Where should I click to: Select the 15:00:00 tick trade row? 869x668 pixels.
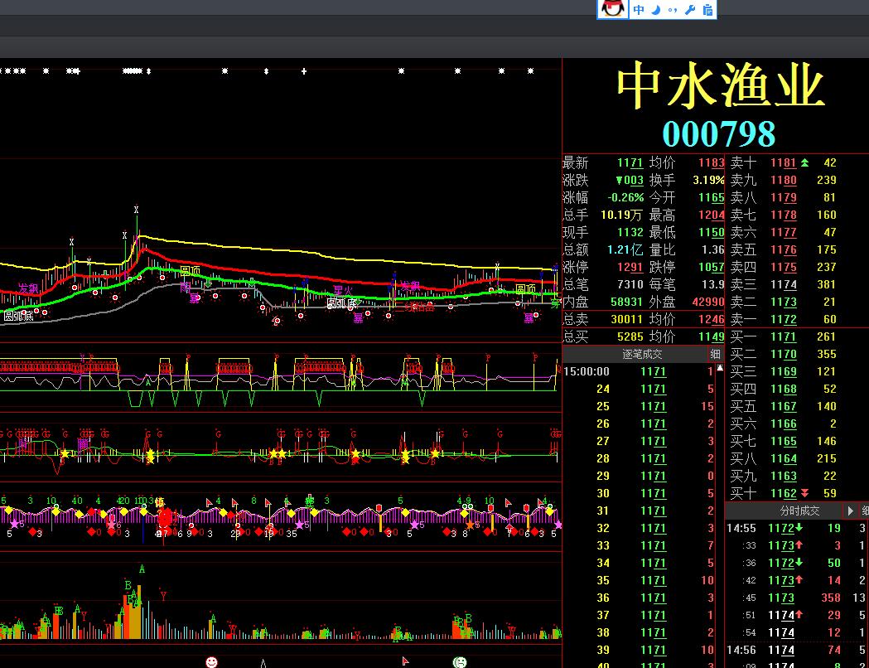(639, 371)
